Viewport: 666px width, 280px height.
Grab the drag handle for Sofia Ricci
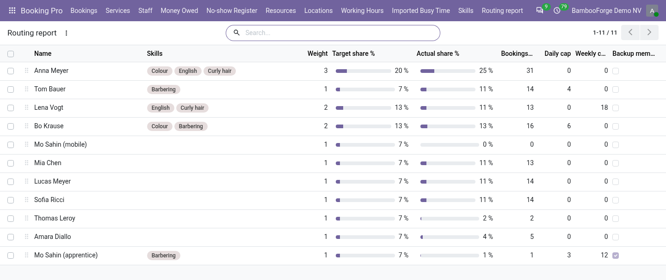tap(26, 200)
